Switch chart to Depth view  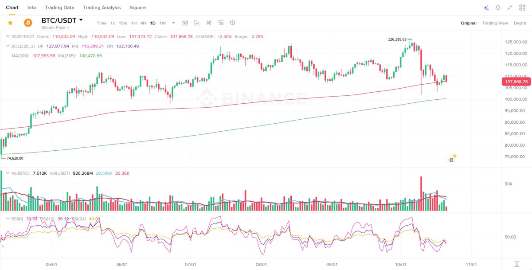pyautogui.click(x=520, y=23)
